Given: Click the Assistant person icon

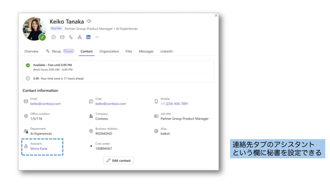Looking at the screenshot, I should [26, 146].
